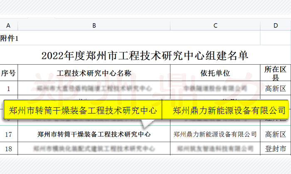Click the 依托单位 header cell
Image resolution: width=291 pixels, height=174 pixels.
[x=215, y=73]
